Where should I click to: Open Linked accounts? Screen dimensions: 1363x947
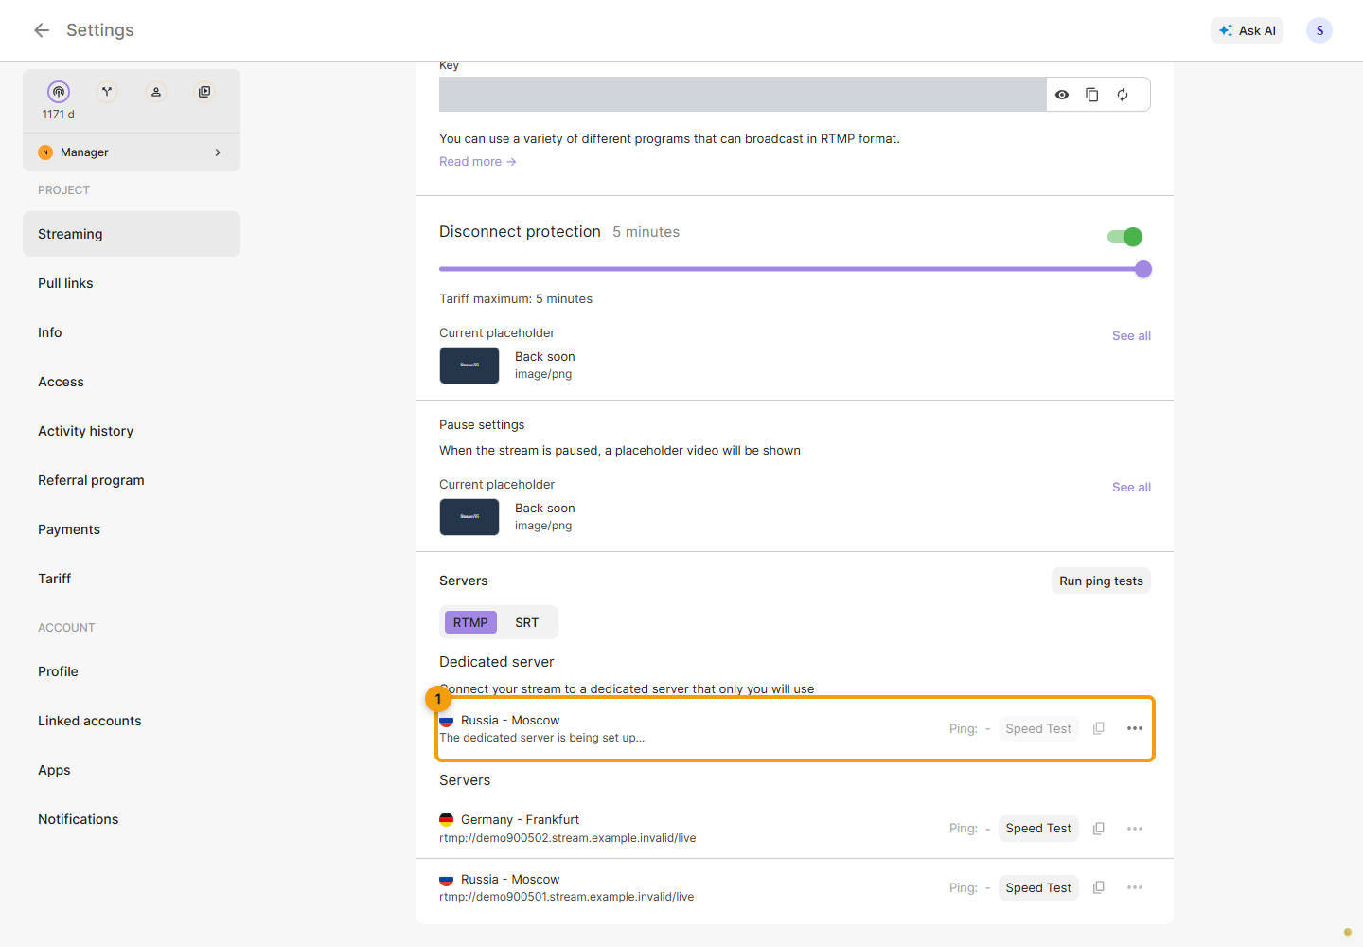point(132,721)
